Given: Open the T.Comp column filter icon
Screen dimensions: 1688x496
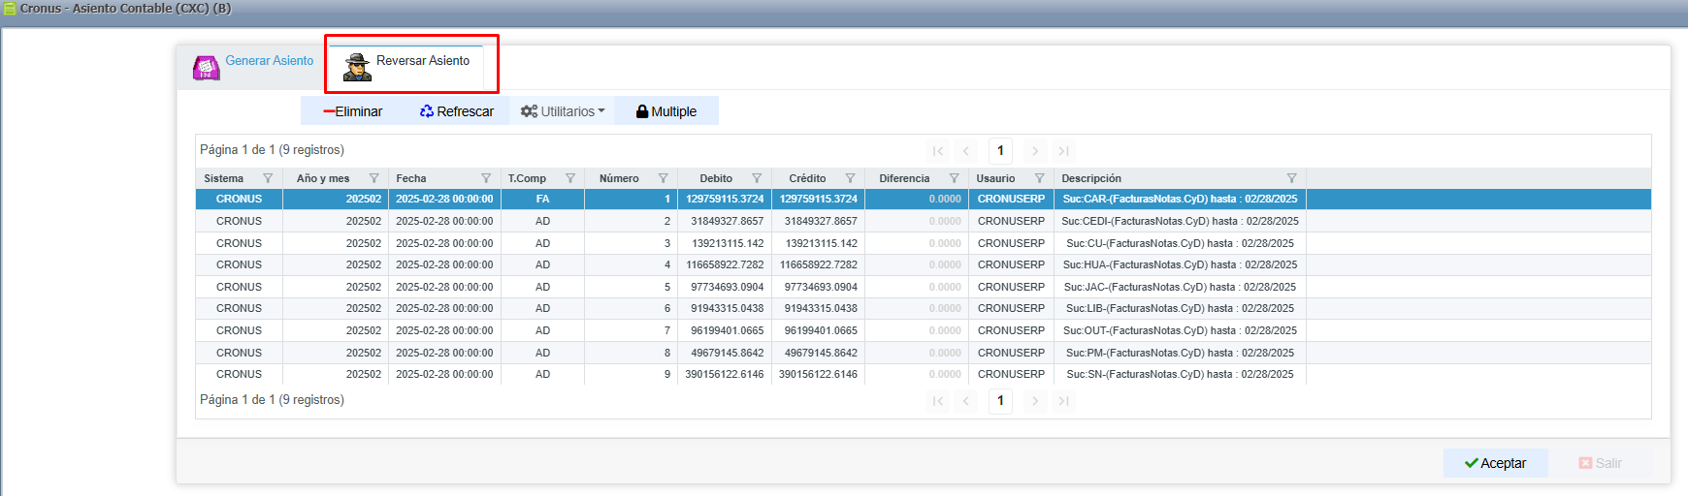Looking at the screenshot, I should tap(570, 178).
